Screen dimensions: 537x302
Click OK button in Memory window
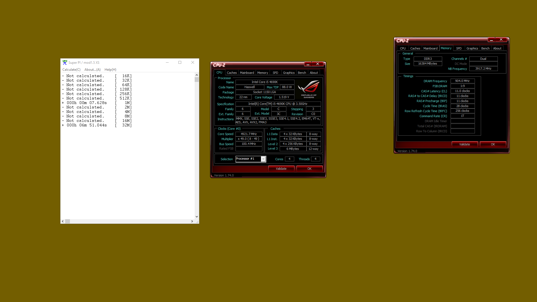coord(493,144)
